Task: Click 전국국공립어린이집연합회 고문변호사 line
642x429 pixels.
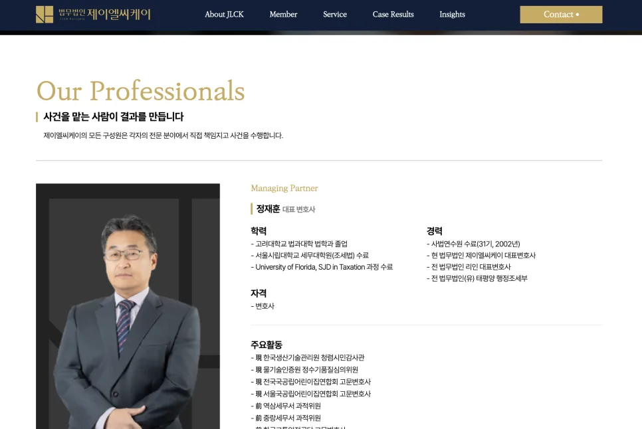Action: pos(311,382)
